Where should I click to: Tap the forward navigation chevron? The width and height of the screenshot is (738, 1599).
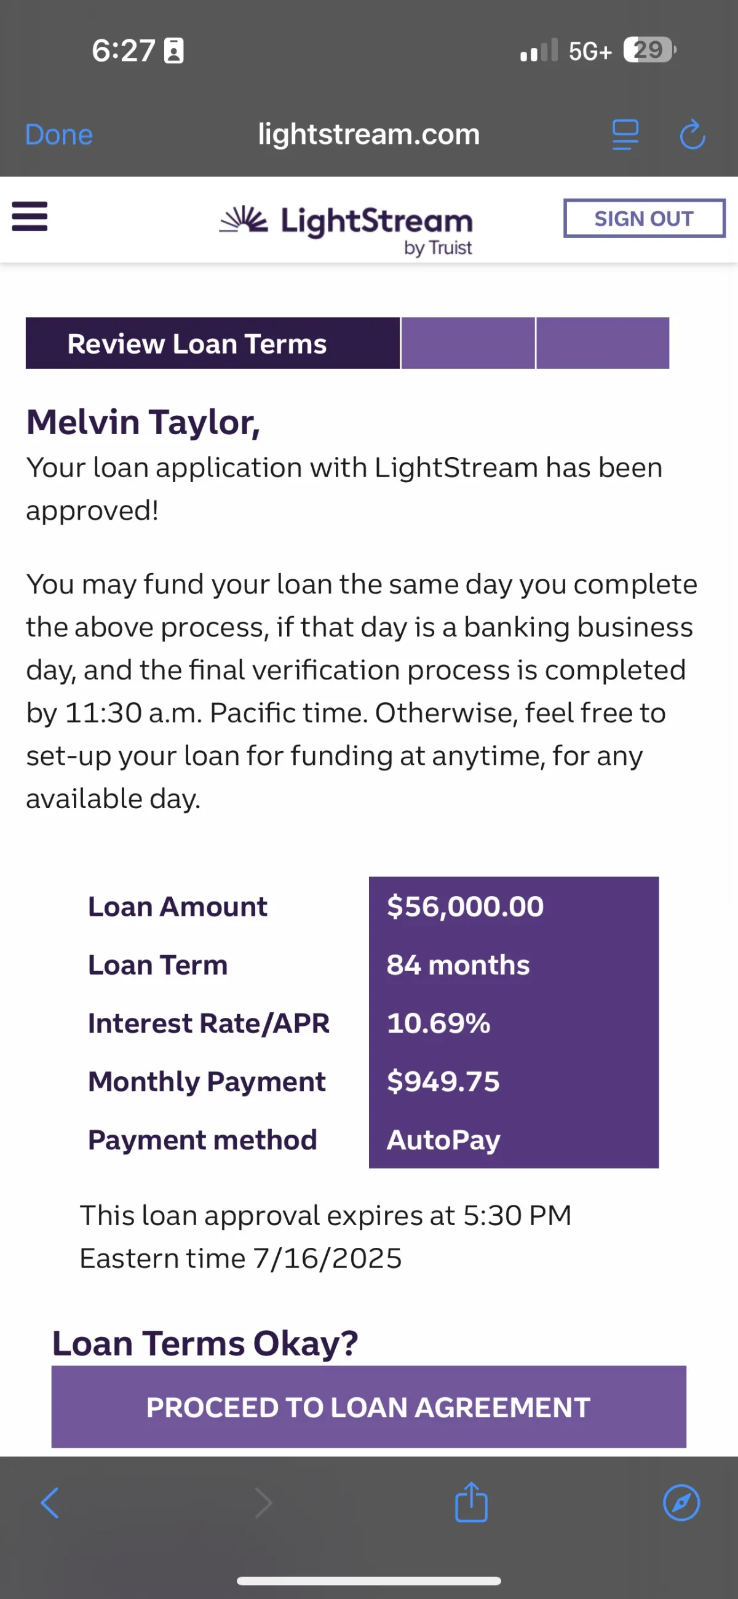click(264, 1503)
